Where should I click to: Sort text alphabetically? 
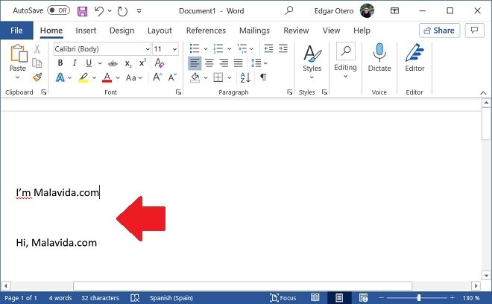[x=245, y=77]
